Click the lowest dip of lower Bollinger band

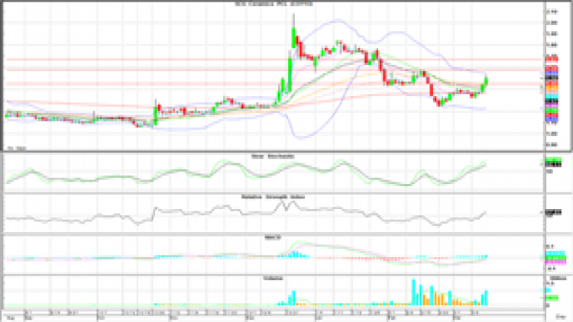pos(299,138)
